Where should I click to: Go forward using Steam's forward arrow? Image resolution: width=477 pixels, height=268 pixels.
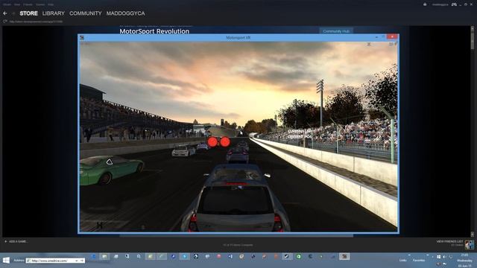tap(13, 13)
